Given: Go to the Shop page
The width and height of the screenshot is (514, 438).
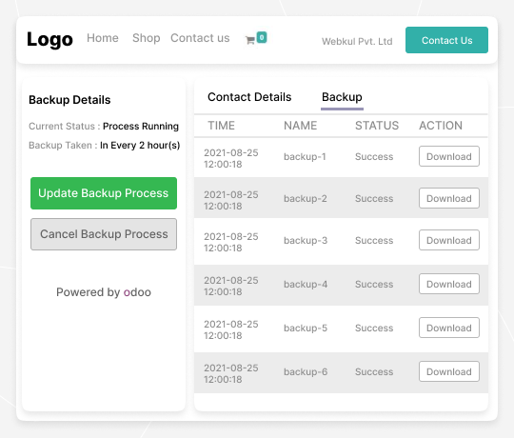Looking at the screenshot, I should (147, 38).
